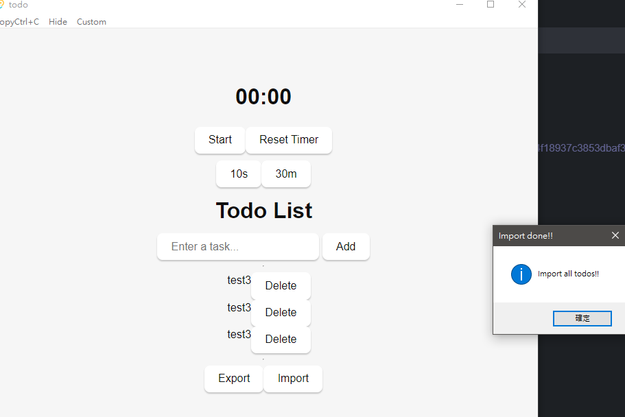Export the todo list
This screenshot has width=625, height=417.
tap(233, 379)
